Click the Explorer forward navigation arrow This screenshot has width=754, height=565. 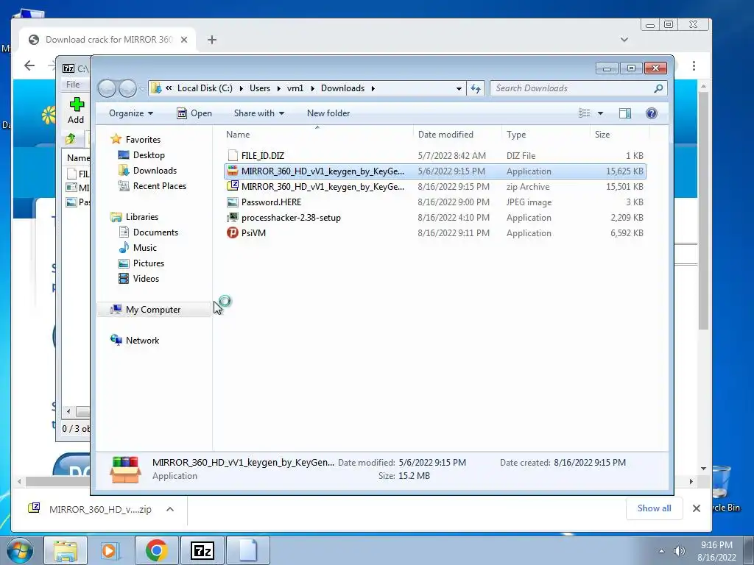coord(127,88)
